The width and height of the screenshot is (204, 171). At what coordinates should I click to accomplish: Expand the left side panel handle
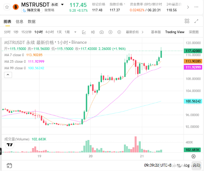tap(1, 151)
